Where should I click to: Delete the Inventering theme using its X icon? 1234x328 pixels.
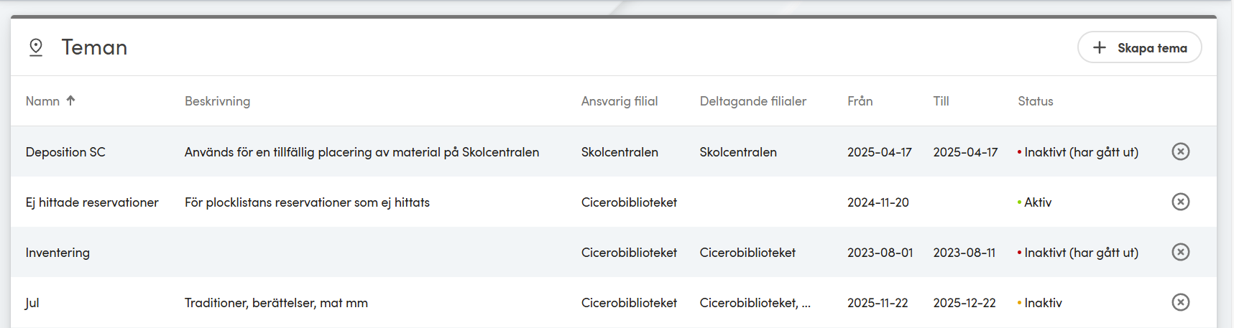coord(1180,252)
